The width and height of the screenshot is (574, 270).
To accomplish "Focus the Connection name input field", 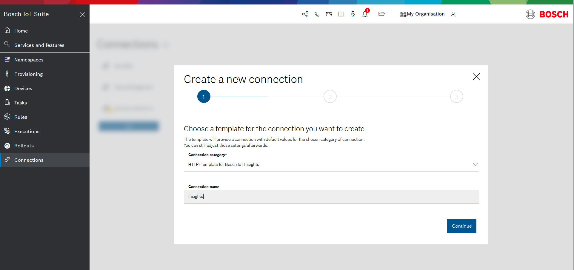I will pos(331,196).
